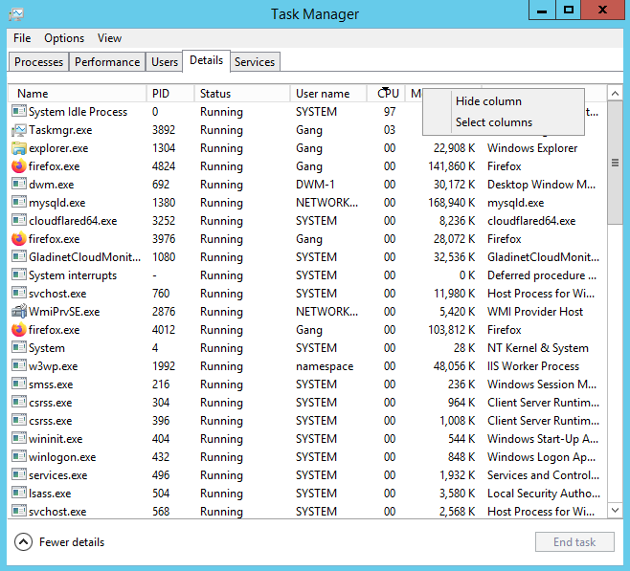The width and height of the screenshot is (630, 571).
Task: Click the scroll up arrow of process list
Action: coord(615,94)
